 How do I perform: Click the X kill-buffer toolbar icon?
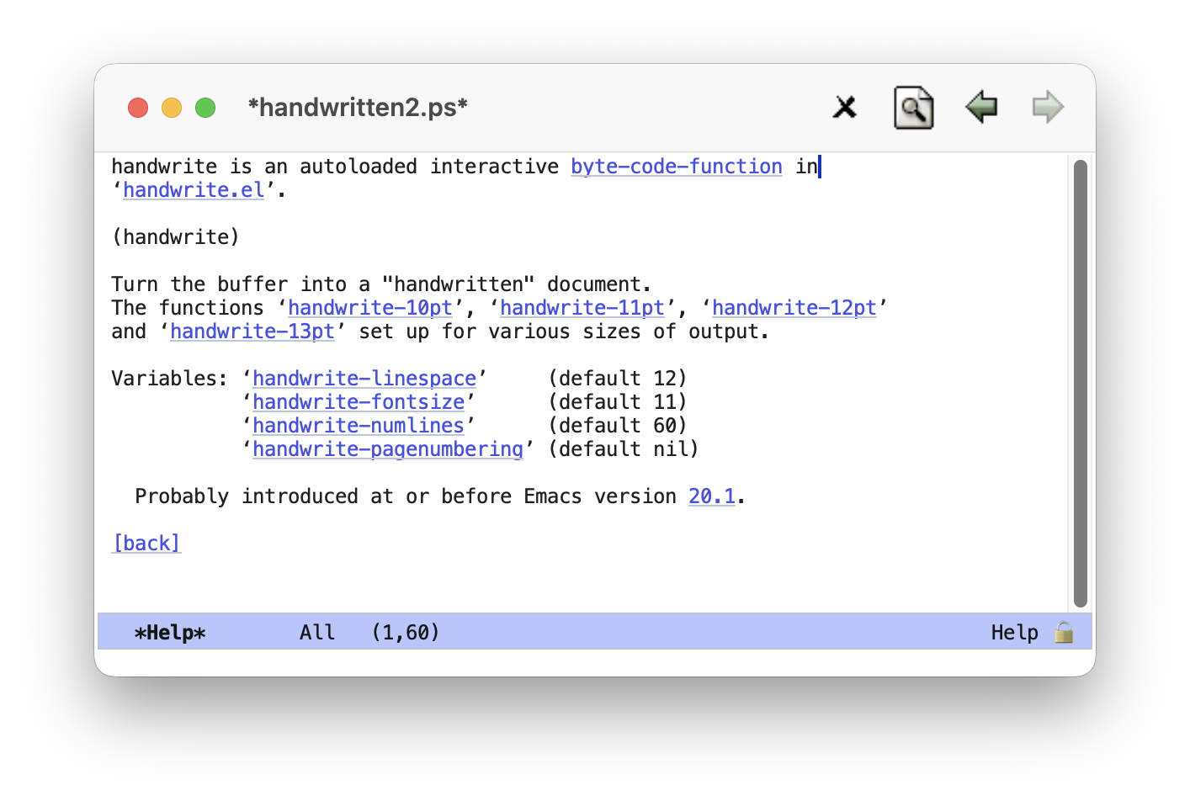[844, 108]
